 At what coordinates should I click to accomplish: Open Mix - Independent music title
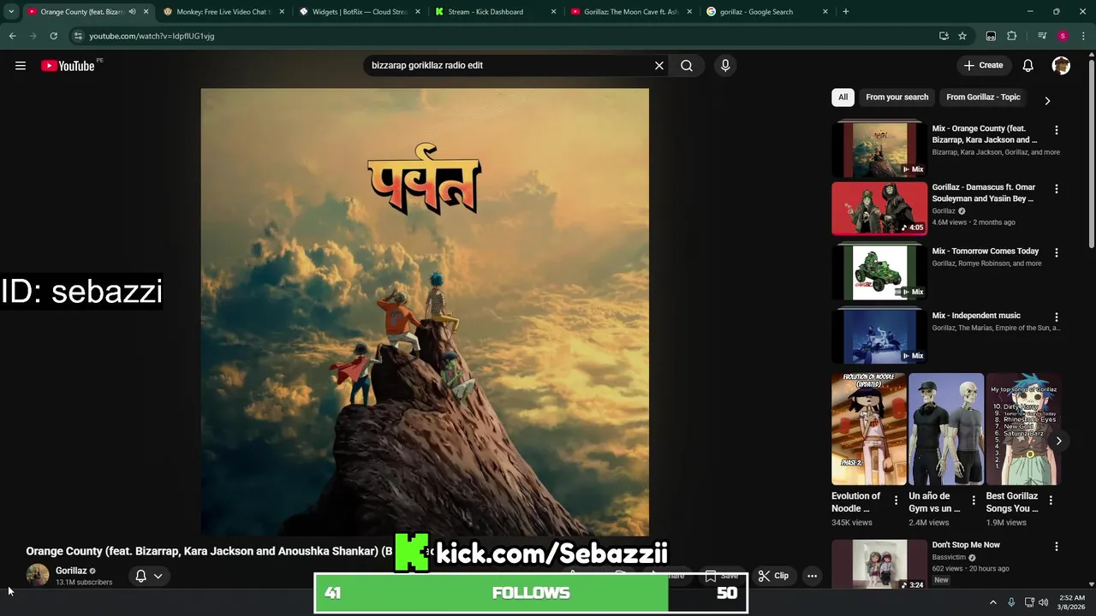[x=976, y=316]
